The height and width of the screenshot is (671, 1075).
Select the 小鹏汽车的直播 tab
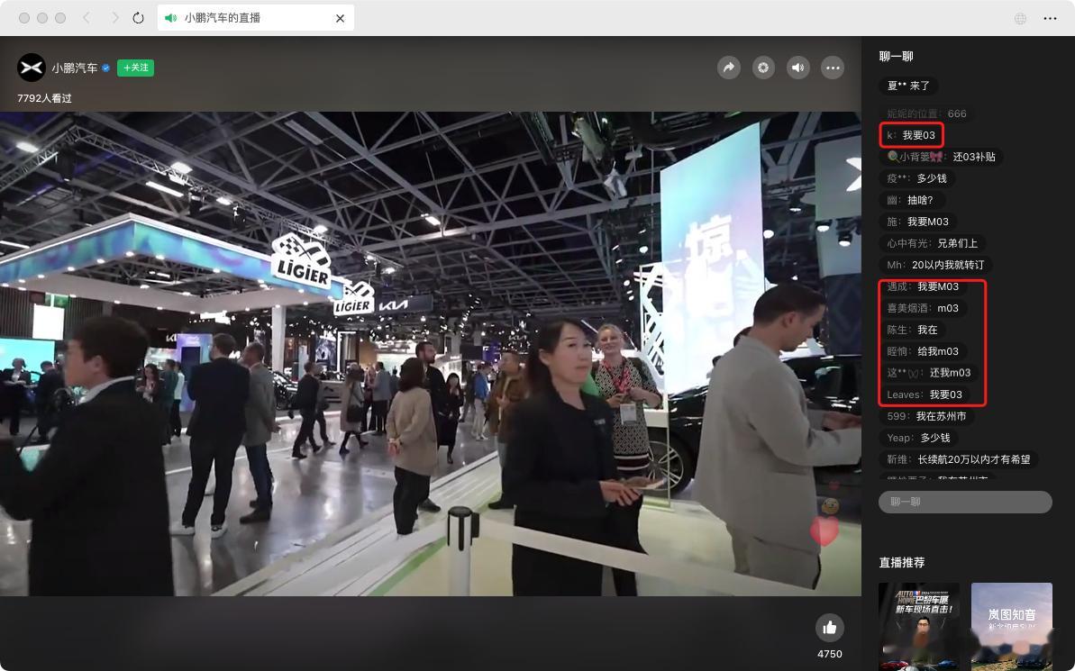tap(256, 18)
